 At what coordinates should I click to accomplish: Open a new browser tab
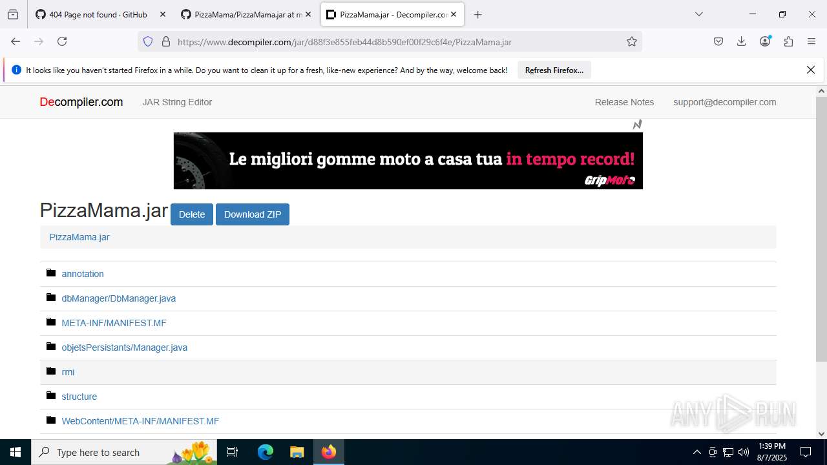click(x=478, y=14)
